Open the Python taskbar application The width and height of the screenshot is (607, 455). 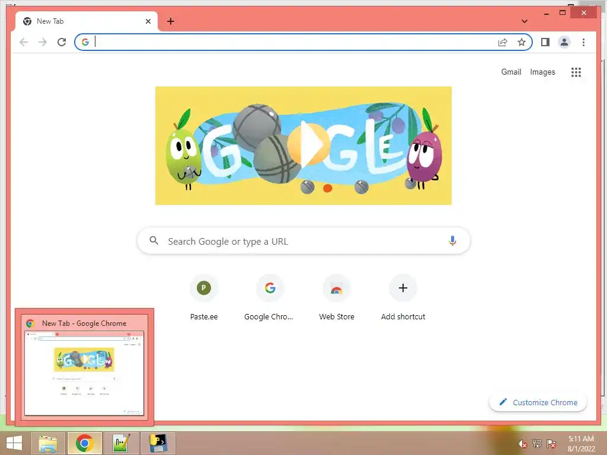click(158, 443)
